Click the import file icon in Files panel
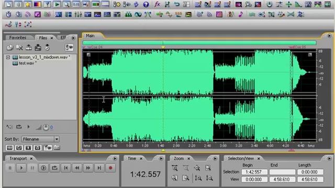Screen dimensions: 335x188 (9, 48)
